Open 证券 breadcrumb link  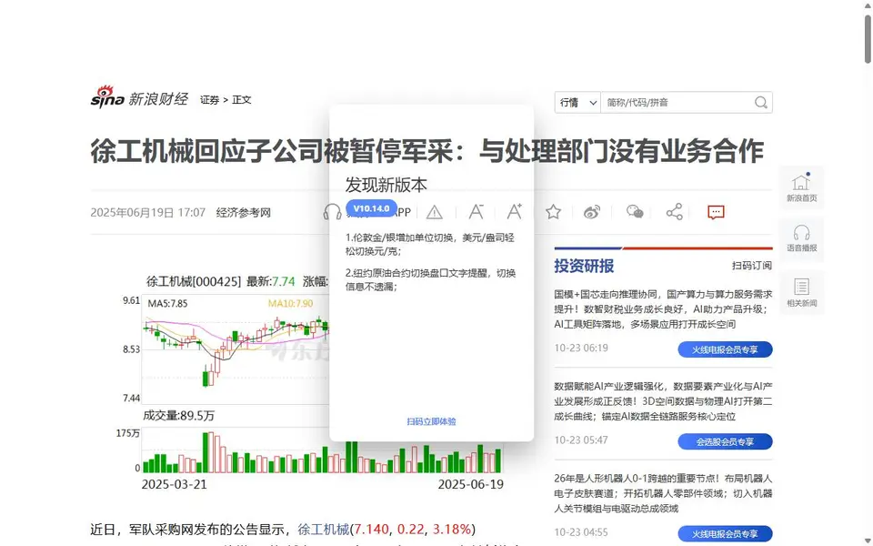tap(209, 100)
